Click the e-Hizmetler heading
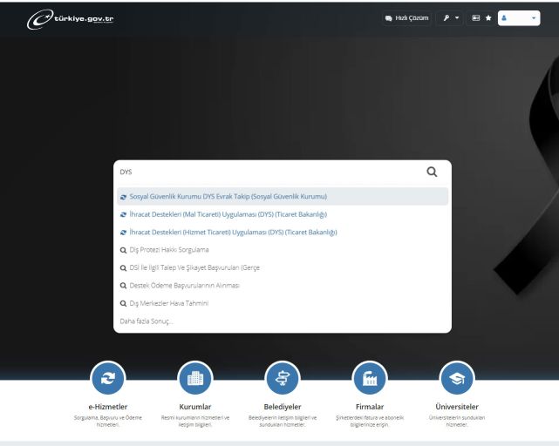Viewport: 559px width, 446px height. pos(107,407)
